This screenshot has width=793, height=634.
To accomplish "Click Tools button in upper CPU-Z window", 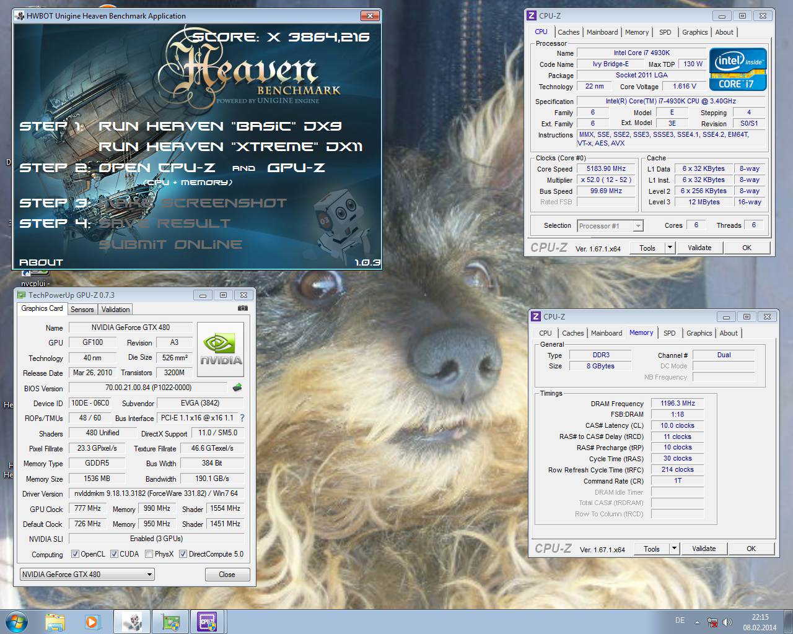I will click(647, 248).
